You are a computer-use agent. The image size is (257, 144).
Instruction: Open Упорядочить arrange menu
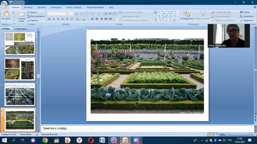[187, 16]
